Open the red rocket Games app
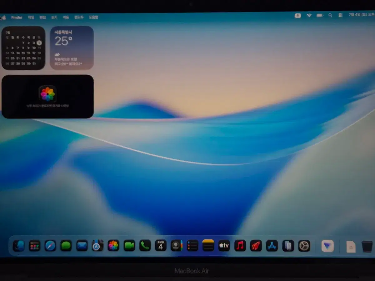375x281 pixels. tap(256, 245)
